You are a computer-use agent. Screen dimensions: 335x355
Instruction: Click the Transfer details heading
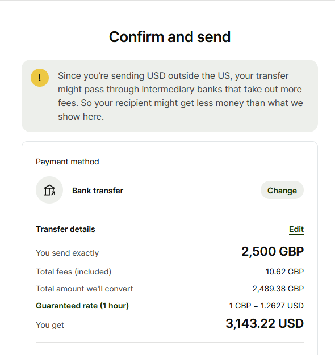click(x=65, y=229)
